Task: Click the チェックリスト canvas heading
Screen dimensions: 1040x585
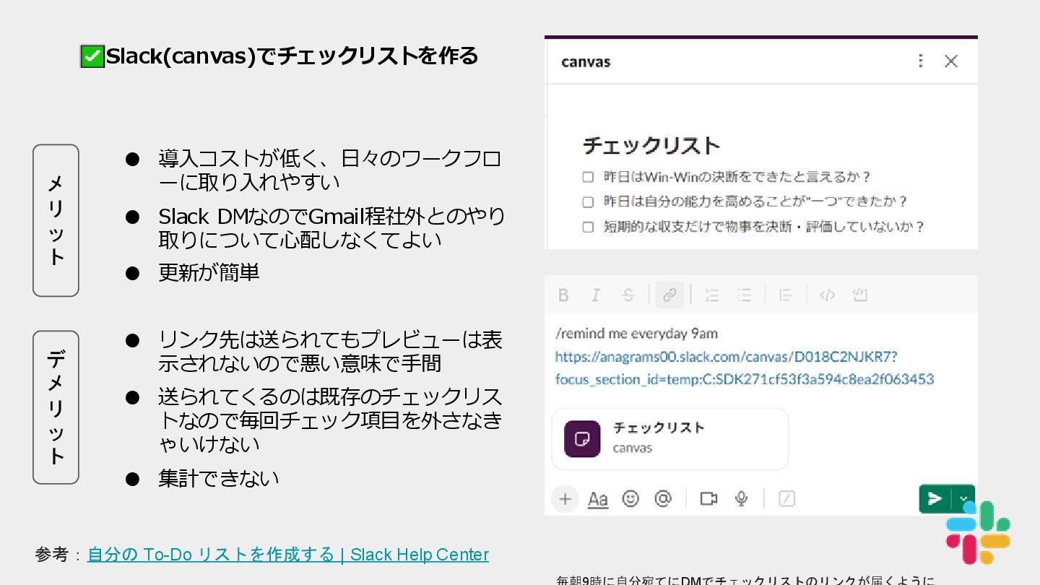Action: pos(651,146)
